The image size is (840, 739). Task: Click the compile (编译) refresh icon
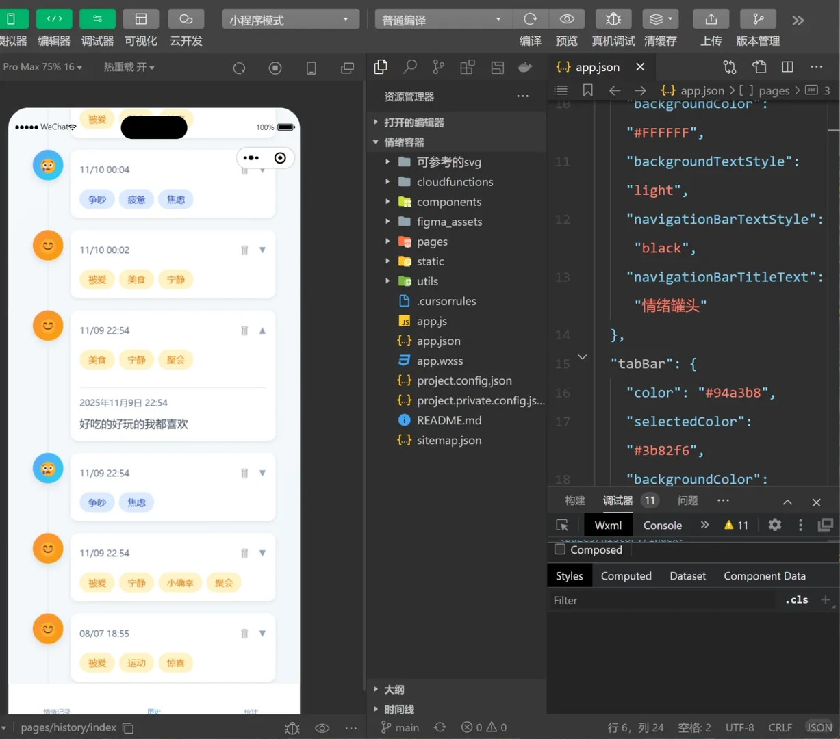(531, 19)
